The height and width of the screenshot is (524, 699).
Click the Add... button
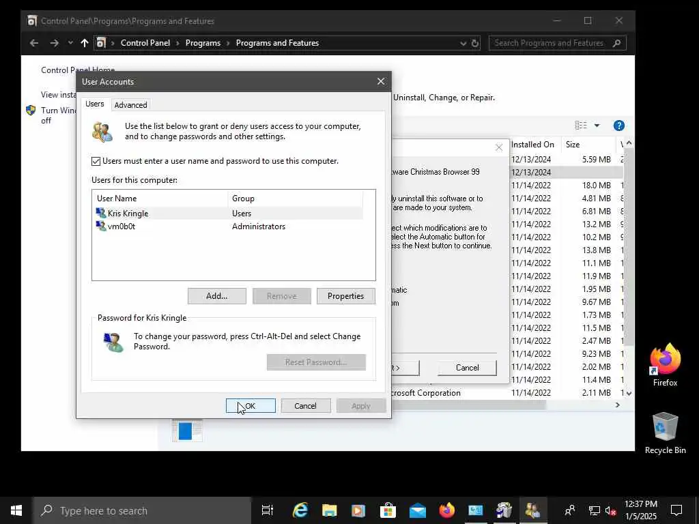coord(216,296)
